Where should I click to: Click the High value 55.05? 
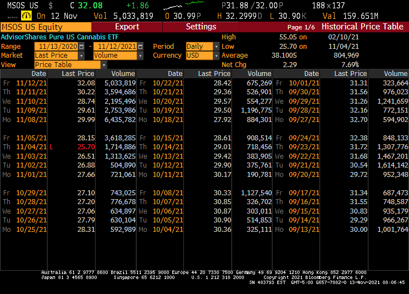288,37
